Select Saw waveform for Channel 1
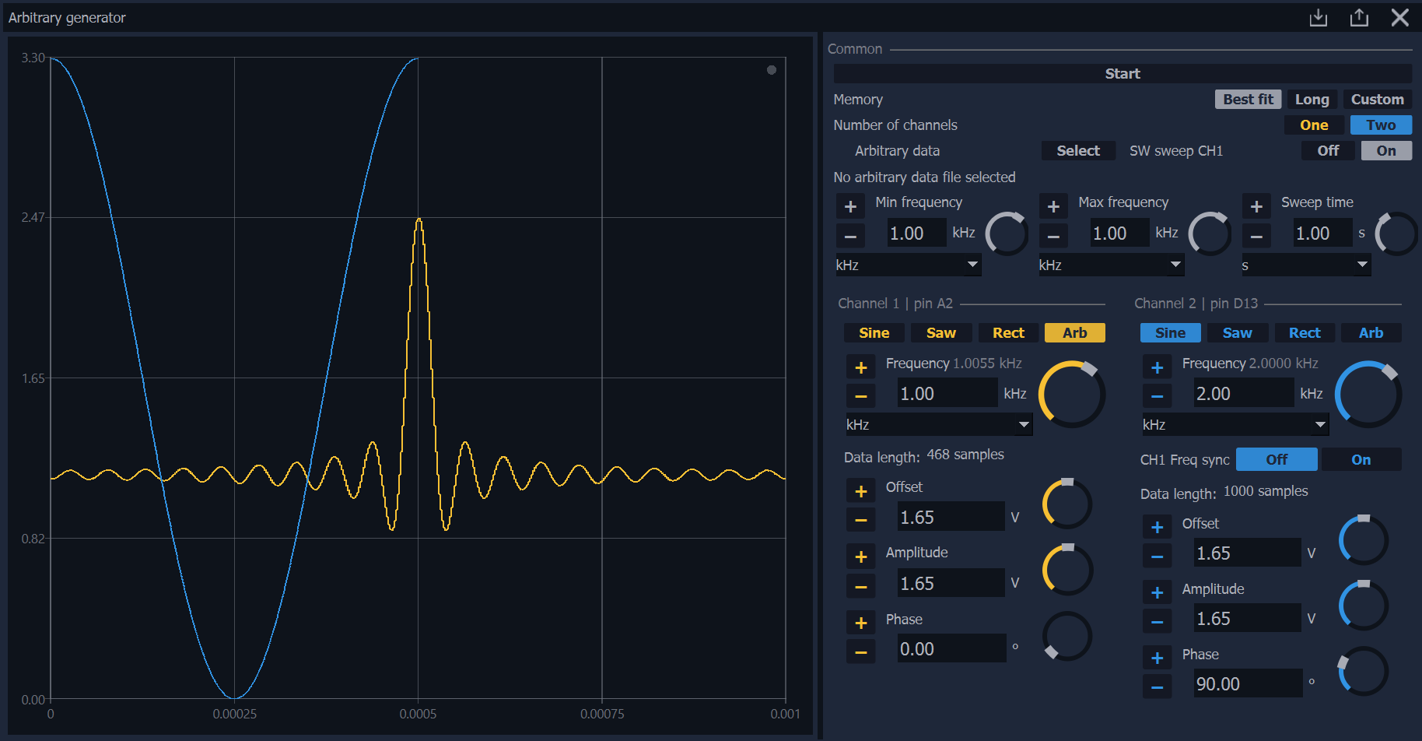The height and width of the screenshot is (741, 1422). [x=940, y=333]
